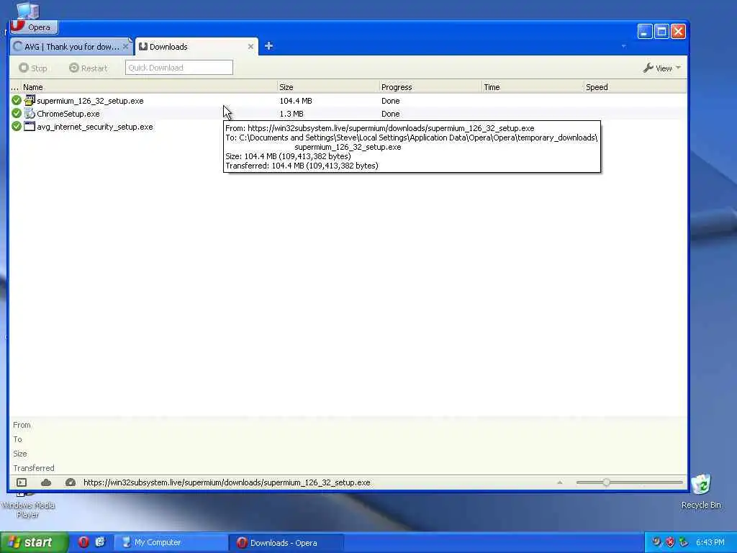This screenshot has height=553, width=737.
Task: Click the supermium installer file icon
Action: [x=30, y=100]
